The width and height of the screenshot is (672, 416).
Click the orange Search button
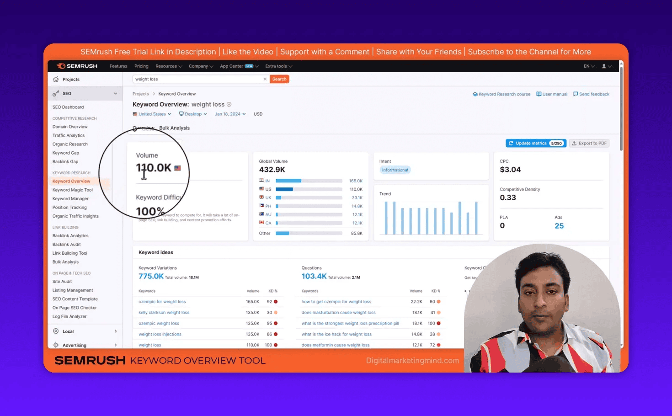279,79
